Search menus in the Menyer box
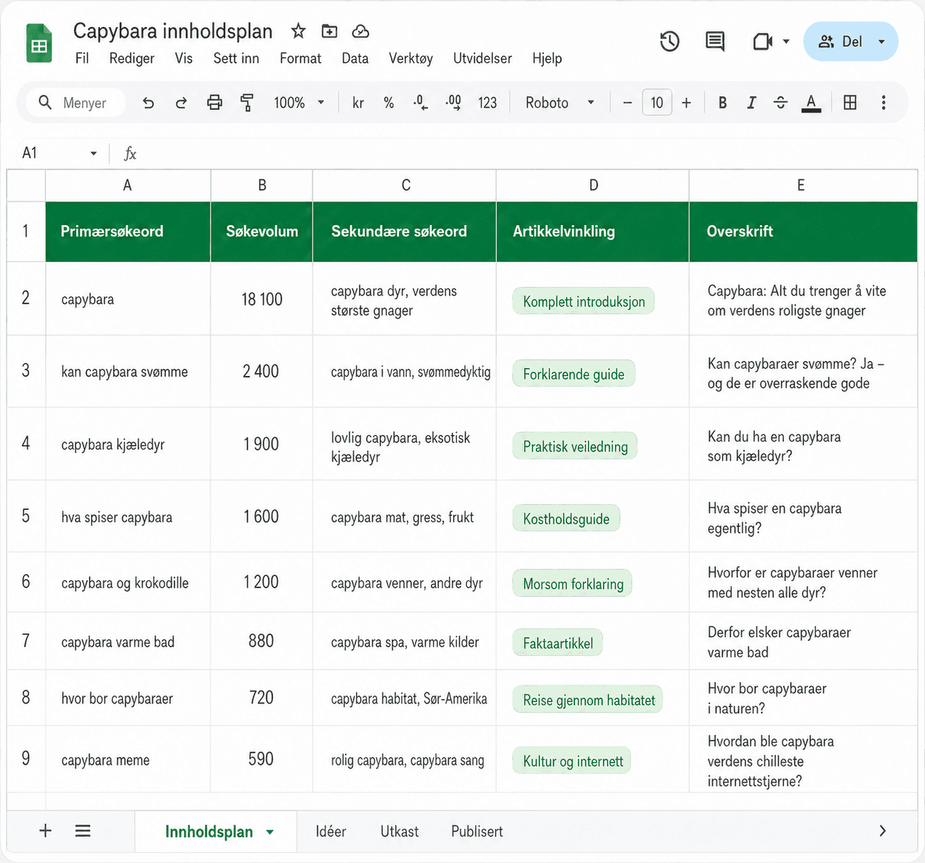Screen dimensions: 925x863 76,103
